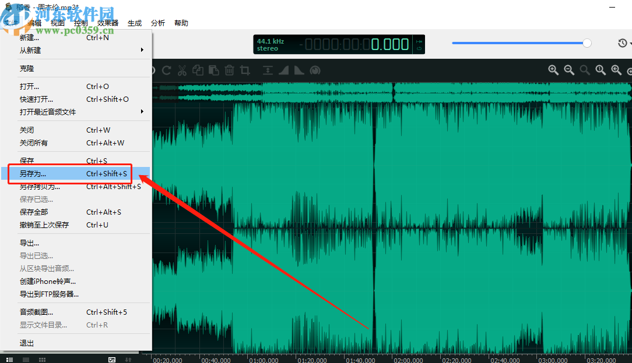Click the image panel icon in bottom bar
This screenshot has width=632, height=363.
112,360
